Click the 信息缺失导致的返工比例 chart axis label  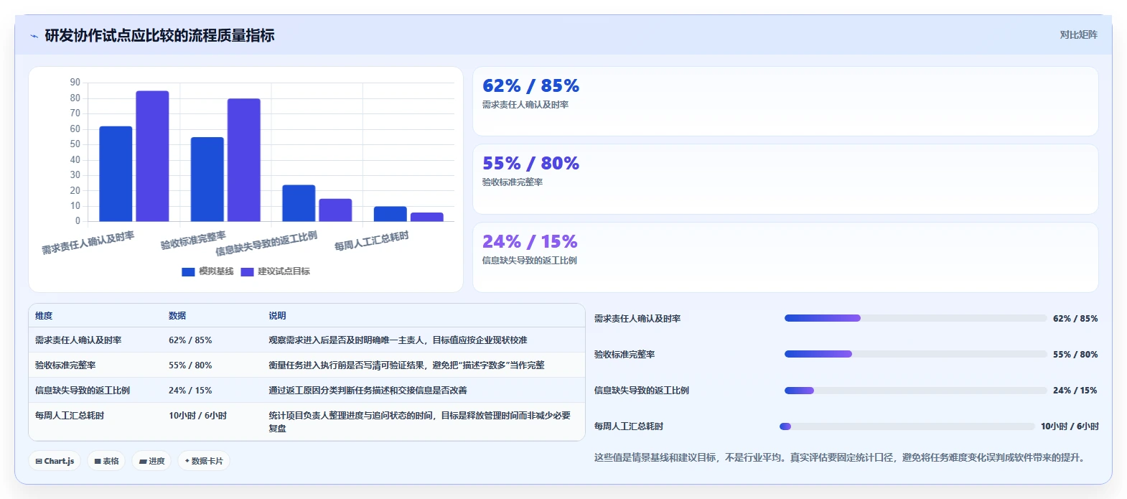(266, 243)
